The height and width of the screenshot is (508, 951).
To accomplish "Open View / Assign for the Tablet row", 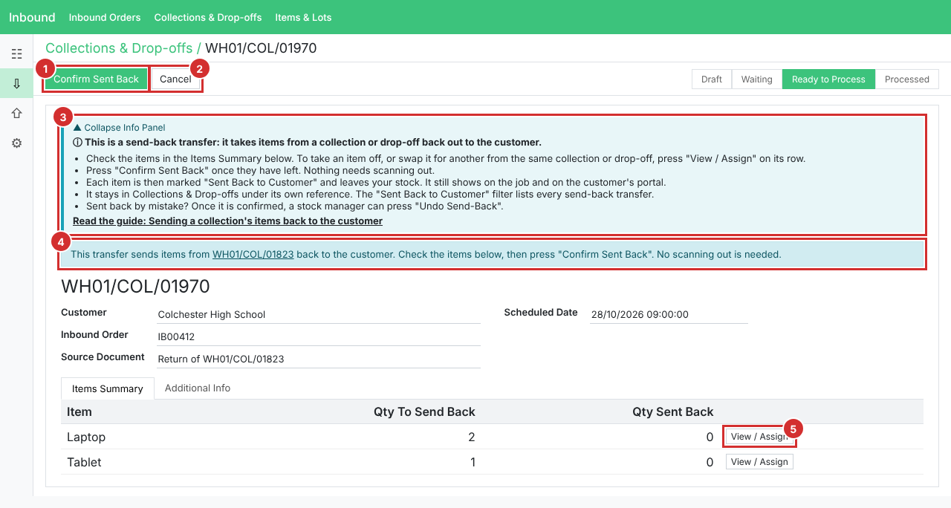I will [x=759, y=462].
